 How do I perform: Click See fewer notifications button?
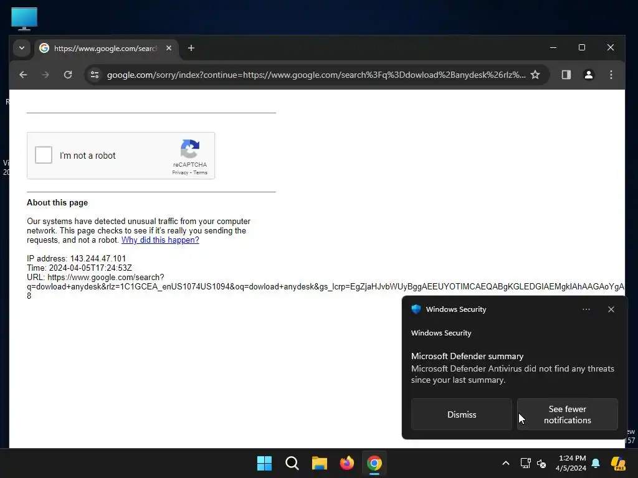pos(567,414)
